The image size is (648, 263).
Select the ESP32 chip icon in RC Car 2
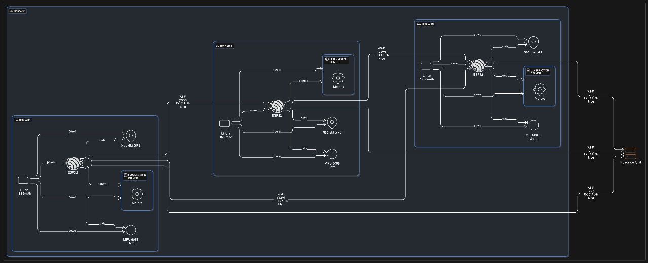point(277,106)
